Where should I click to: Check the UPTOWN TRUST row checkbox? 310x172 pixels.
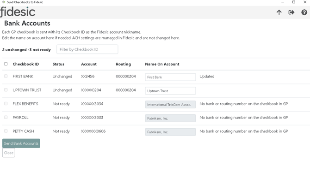coord(6,90)
